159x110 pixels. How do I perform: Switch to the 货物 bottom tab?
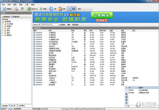click(x=5, y=106)
